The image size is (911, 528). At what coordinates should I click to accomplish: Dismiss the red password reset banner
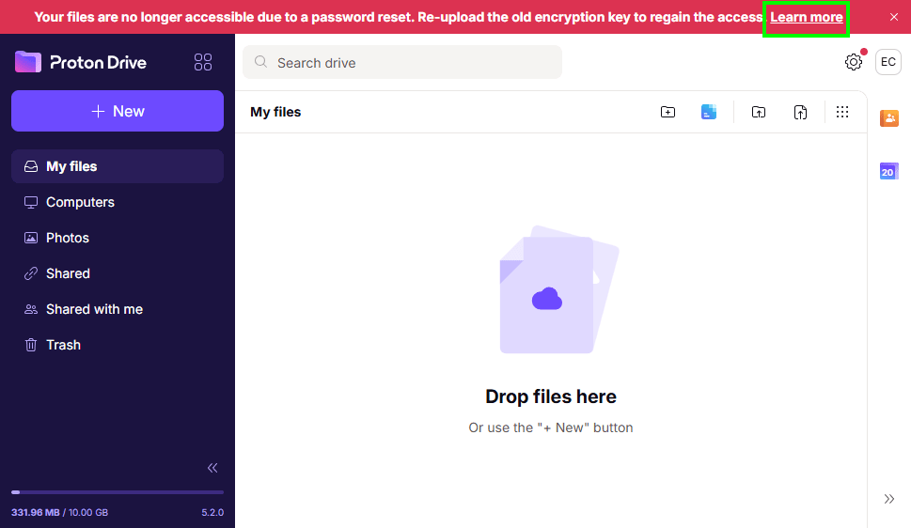(893, 18)
